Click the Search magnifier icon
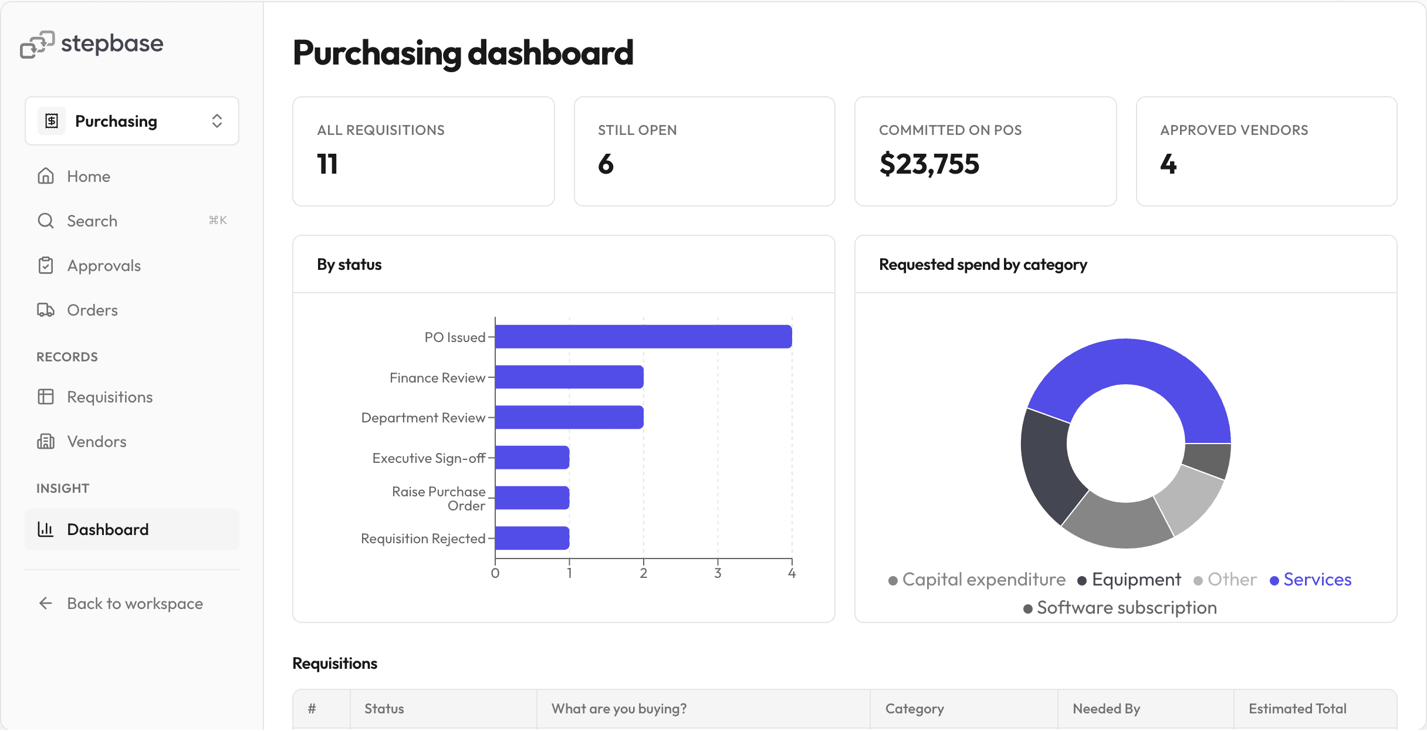The image size is (1427, 731). pyautogui.click(x=46, y=221)
